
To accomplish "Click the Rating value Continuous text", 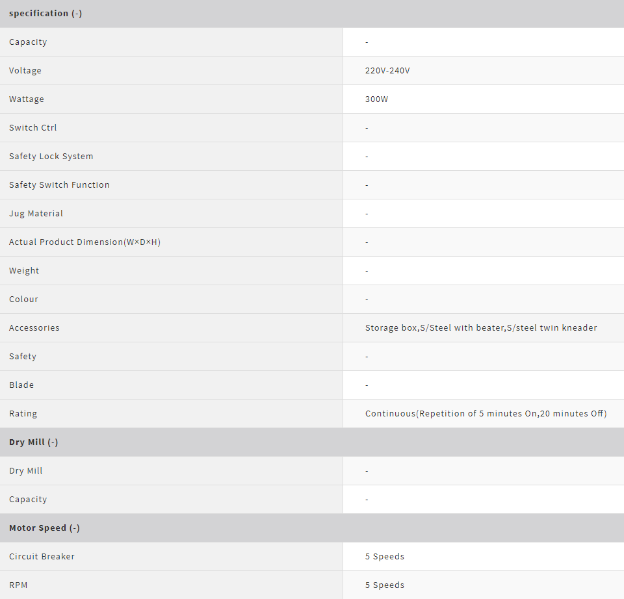I will click(x=486, y=414).
